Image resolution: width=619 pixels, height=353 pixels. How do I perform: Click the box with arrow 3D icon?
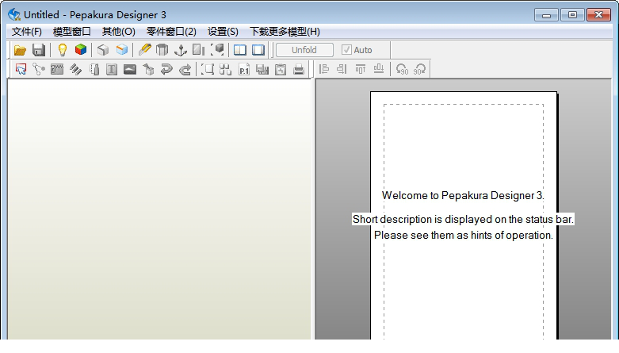148,69
